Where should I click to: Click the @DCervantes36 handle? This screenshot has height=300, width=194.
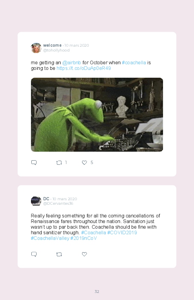pos(58,203)
